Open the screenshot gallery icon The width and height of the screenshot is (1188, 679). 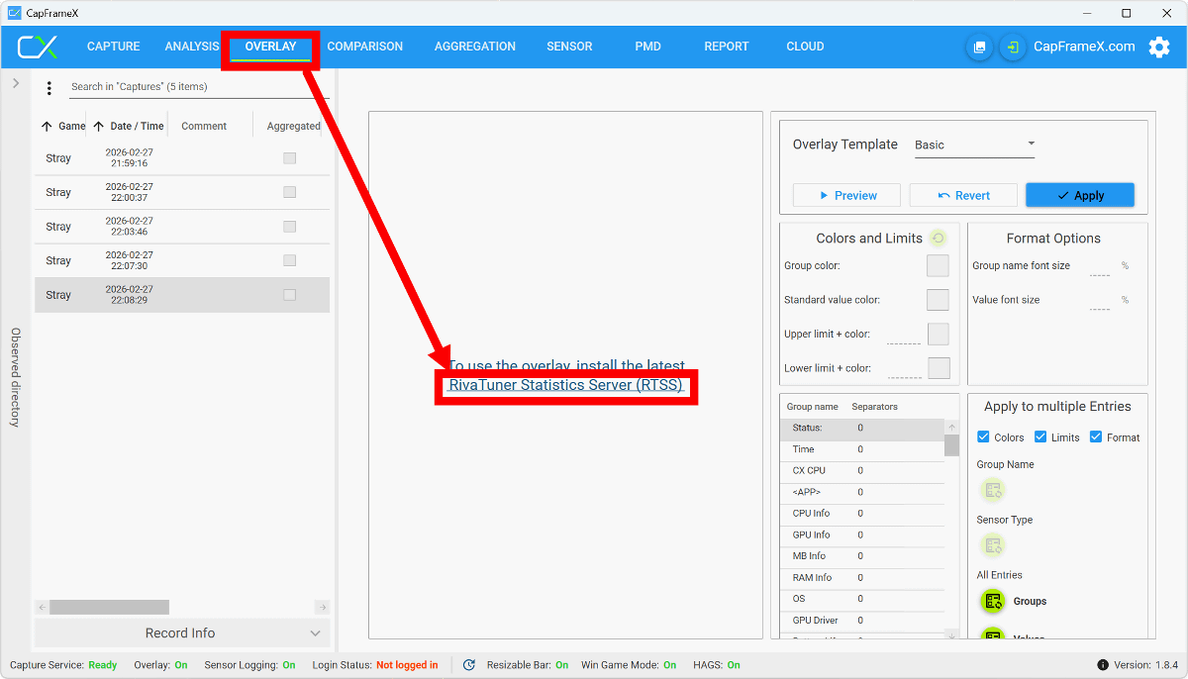[x=979, y=47]
